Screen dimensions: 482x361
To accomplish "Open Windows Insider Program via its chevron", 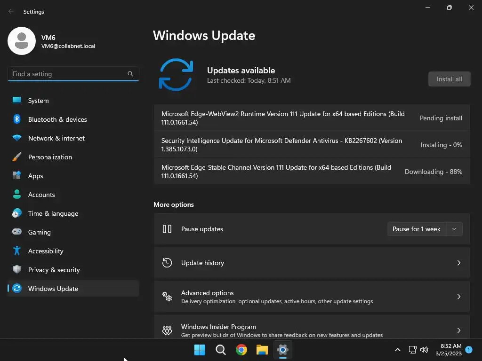I will click(x=458, y=330).
